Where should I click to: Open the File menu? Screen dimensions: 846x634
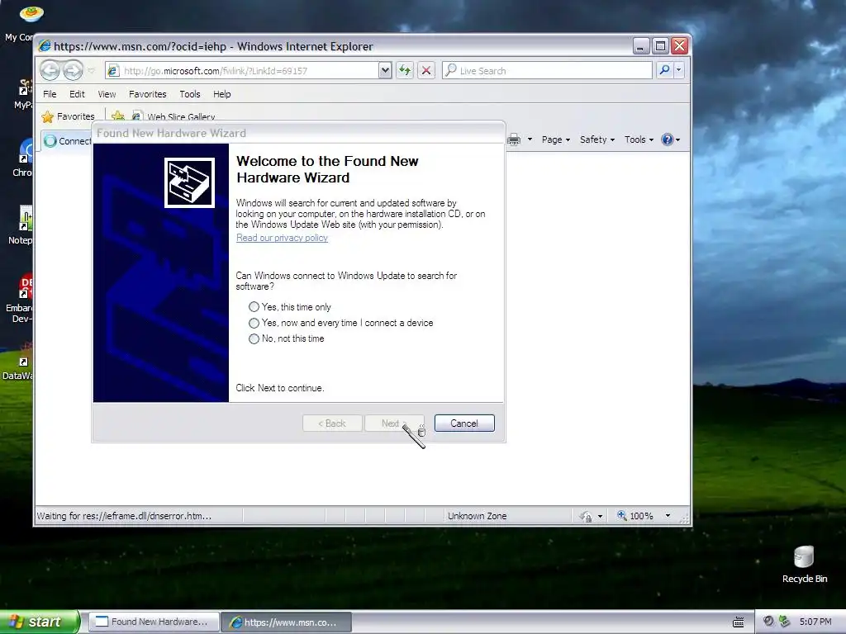50,94
